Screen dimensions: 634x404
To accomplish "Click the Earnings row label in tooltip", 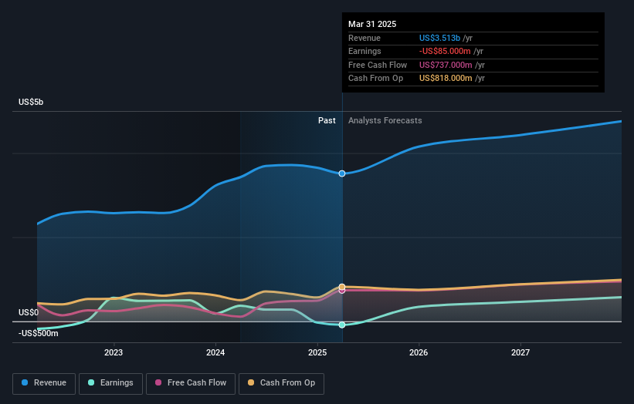I will tap(364, 51).
